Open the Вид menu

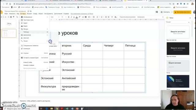click(x=18, y=14)
